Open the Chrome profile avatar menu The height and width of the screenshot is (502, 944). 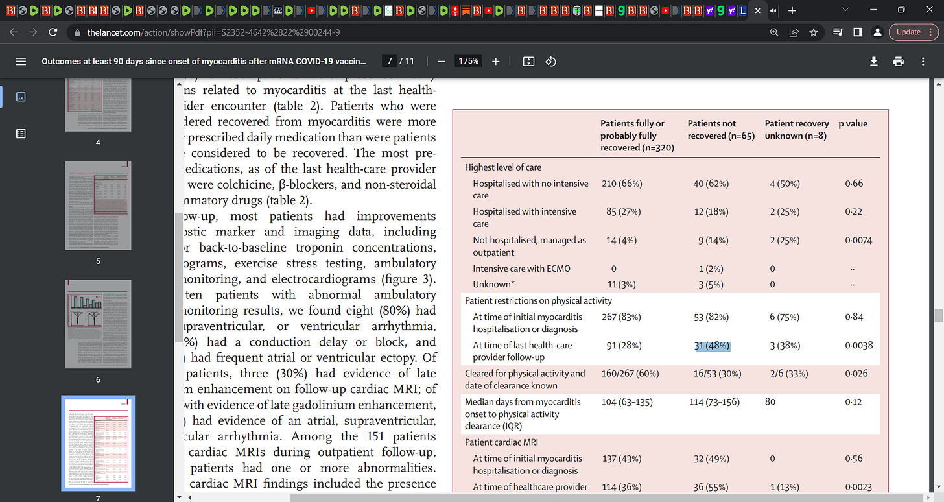click(877, 32)
